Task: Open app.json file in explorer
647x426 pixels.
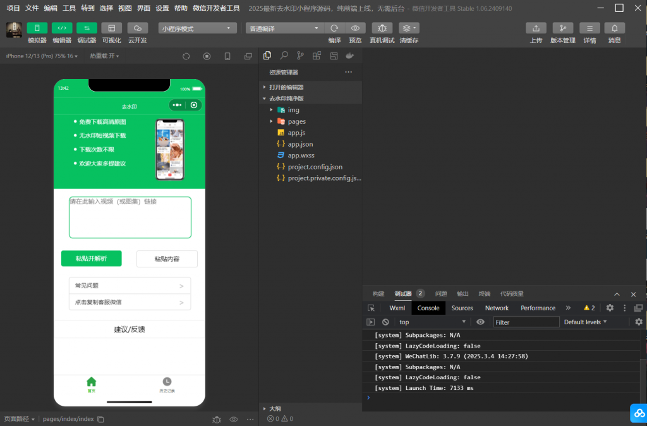Action: click(300, 144)
